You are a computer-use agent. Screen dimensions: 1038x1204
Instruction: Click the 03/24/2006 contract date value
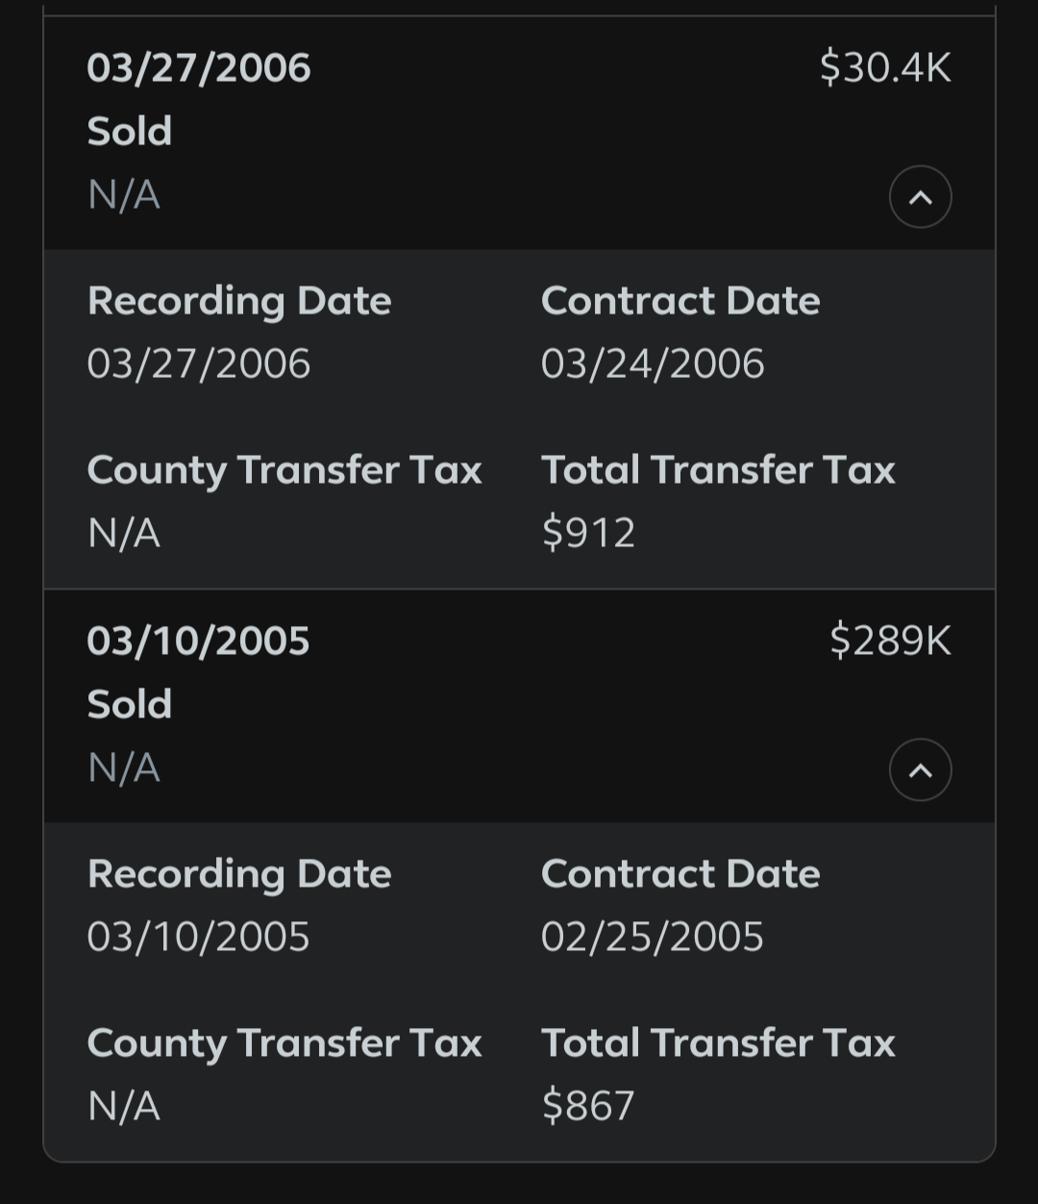pyautogui.click(x=653, y=364)
